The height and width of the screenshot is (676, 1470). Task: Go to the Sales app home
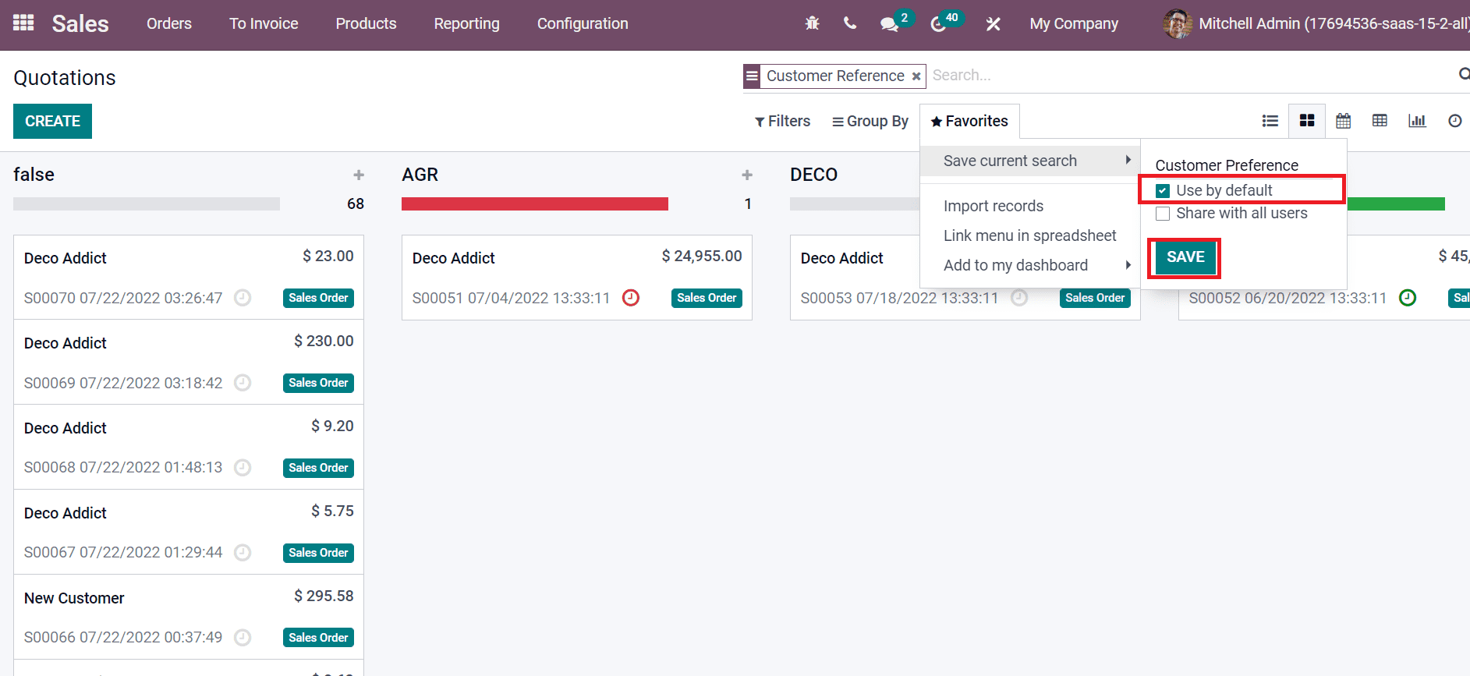pos(80,24)
